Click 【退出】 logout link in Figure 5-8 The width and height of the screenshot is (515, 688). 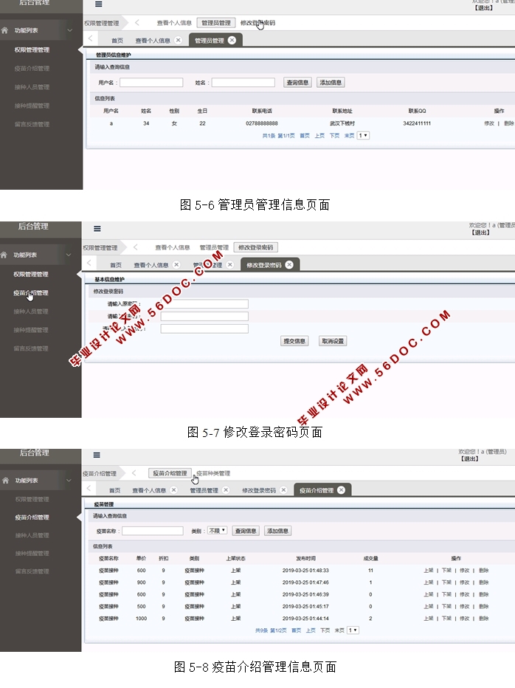tap(470, 458)
